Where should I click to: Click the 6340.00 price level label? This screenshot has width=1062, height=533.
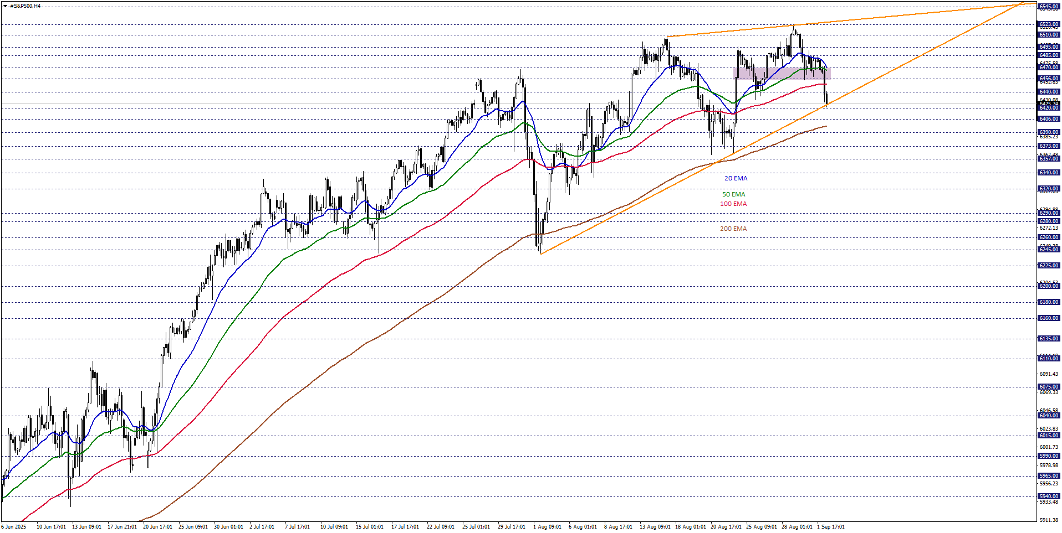(x=1049, y=173)
